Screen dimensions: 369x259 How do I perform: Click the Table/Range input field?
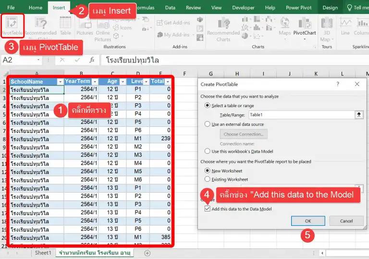[301, 115]
